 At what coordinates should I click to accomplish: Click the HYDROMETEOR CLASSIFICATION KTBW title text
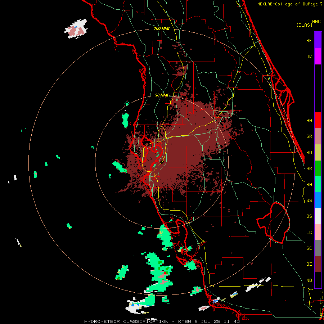point(162,321)
